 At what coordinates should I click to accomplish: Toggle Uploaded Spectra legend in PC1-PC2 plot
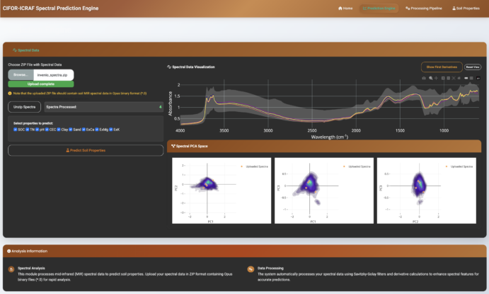[x=255, y=166]
